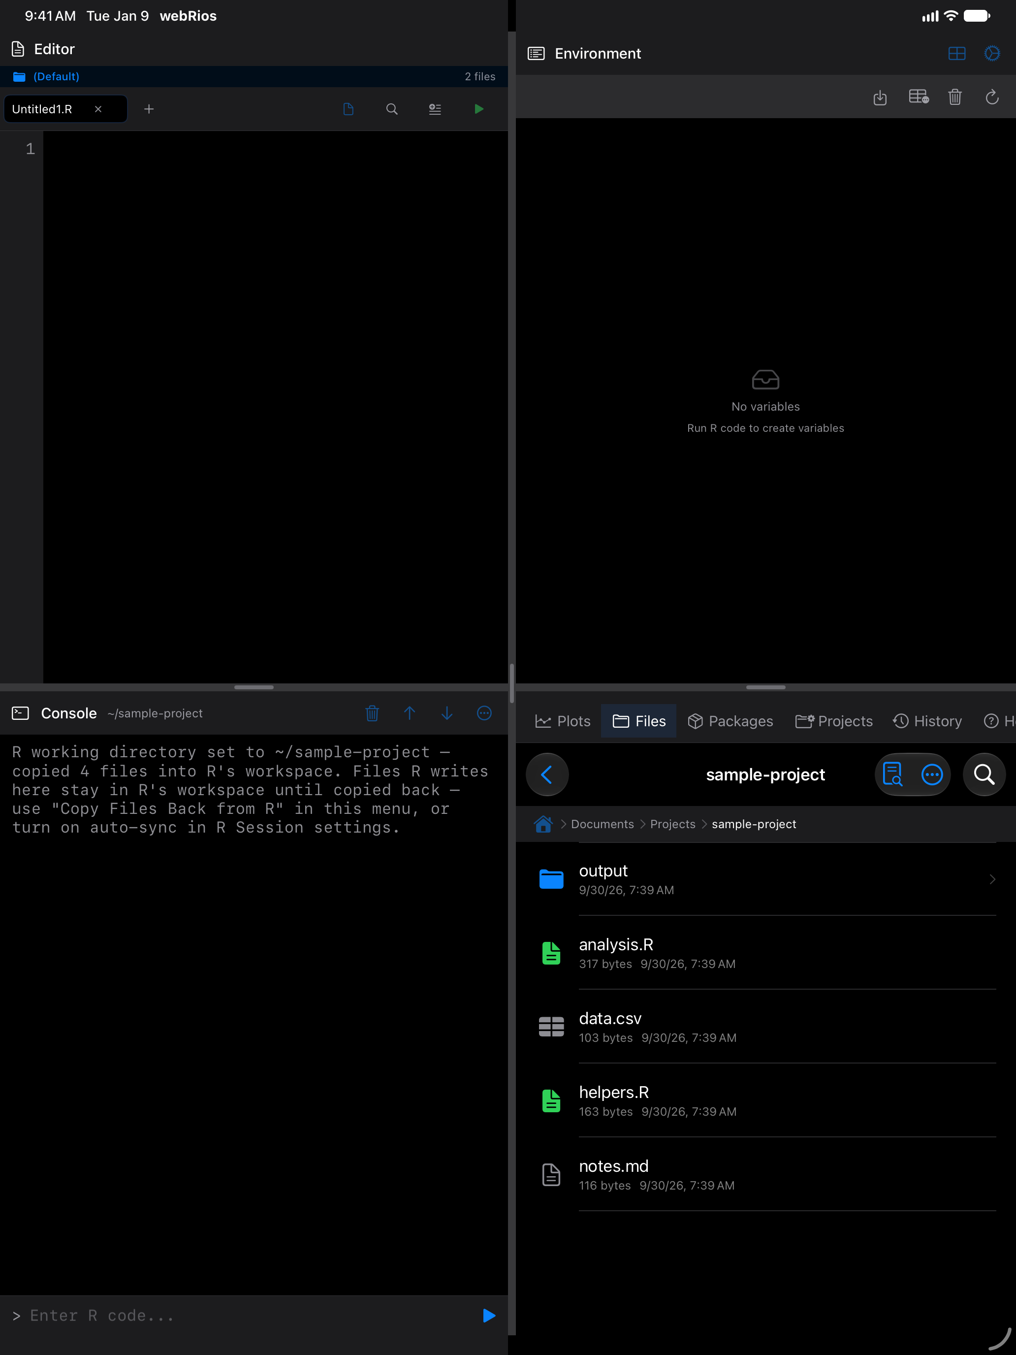Screen dimensions: 1016x1355
Task: Click the console up arrow icon
Action: coord(410,713)
